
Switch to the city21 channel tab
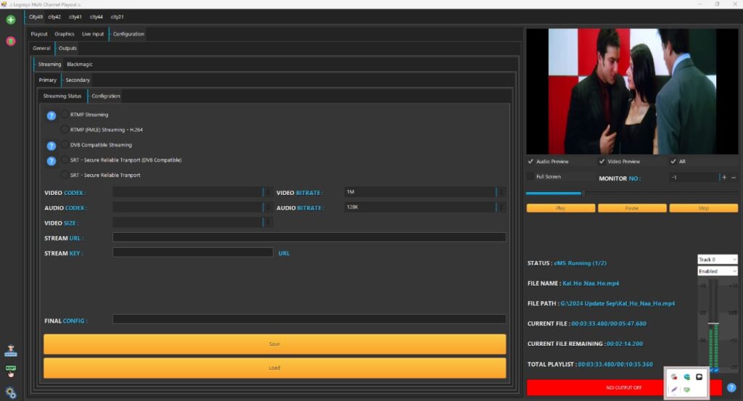point(117,17)
